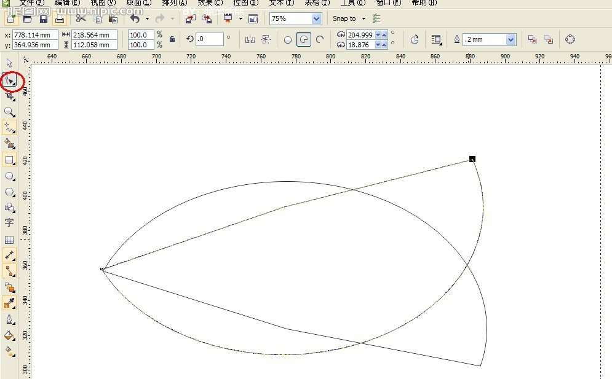Open the .2 mm outline width dropdown
Image resolution: width=612 pixels, height=379 pixels.
point(511,40)
